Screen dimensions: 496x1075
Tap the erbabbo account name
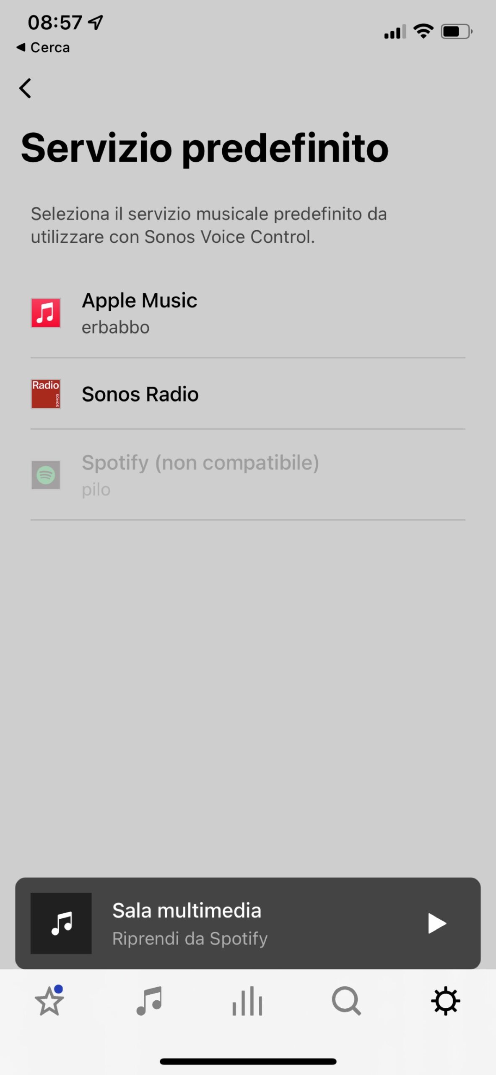coord(115,328)
